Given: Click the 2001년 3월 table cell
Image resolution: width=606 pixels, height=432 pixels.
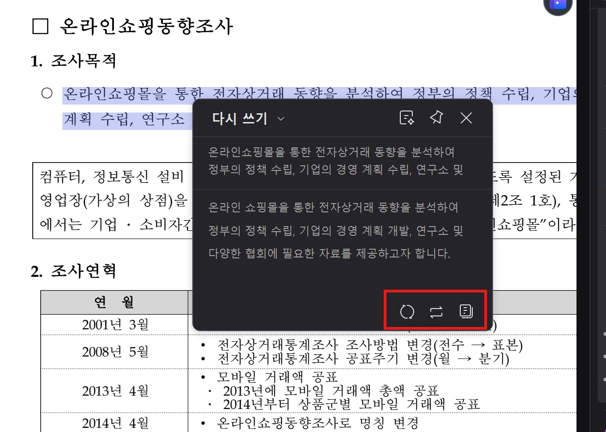Looking at the screenshot, I should 115,325.
